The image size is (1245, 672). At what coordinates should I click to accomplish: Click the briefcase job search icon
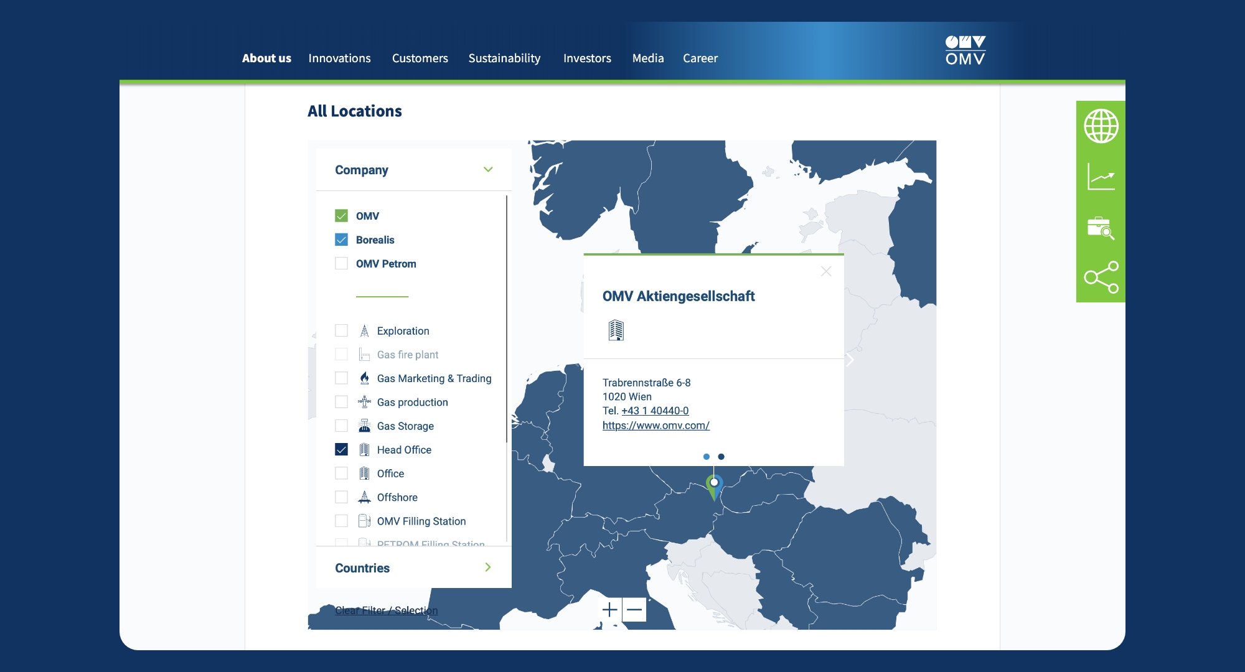point(1101,228)
